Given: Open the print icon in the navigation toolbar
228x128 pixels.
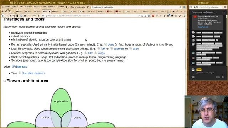Looking at the screenshot, I should coord(25,16).
